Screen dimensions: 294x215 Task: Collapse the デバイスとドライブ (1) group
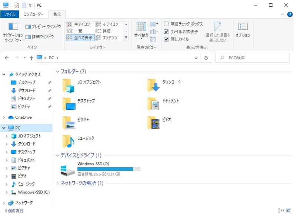pos(57,155)
